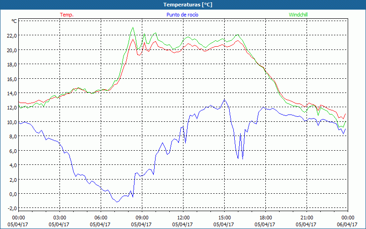Select the blue 'Punto de rocío' legend label
This screenshot has height=229, width=366.
182,15
